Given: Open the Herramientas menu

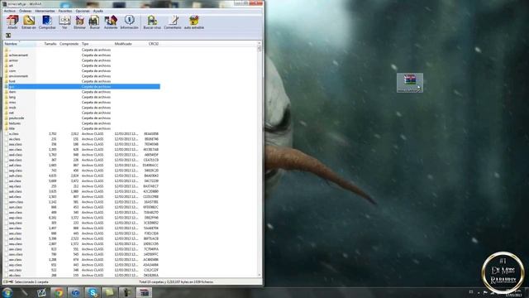Looking at the screenshot, I should pyautogui.click(x=45, y=11).
